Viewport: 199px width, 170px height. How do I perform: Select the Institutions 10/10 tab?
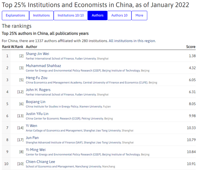coord(71,15)
